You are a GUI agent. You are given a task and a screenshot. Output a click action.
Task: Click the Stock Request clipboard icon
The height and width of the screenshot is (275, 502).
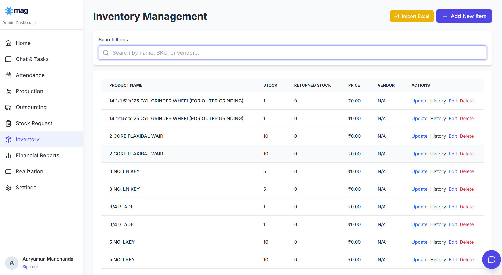[8, 123]
